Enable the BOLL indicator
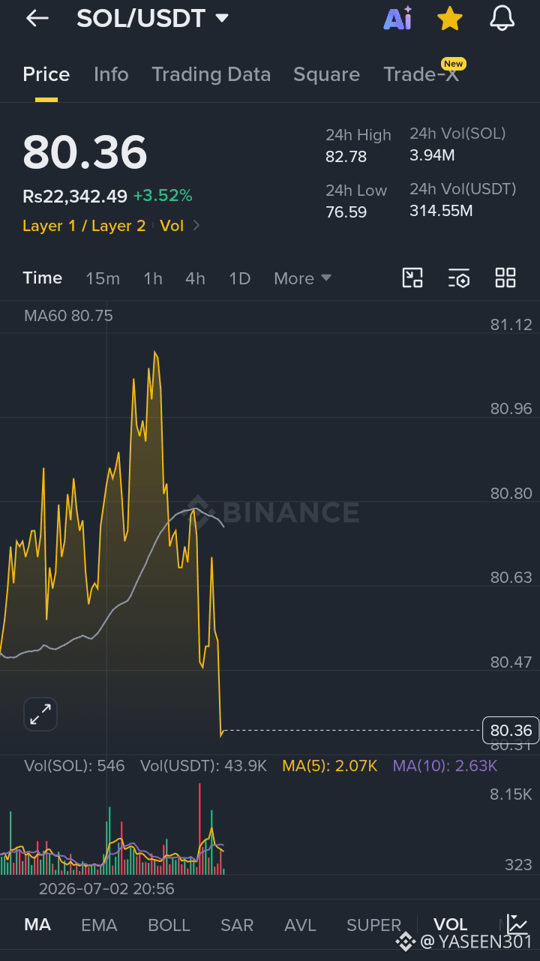540x961 pixels. pos(169,925)
